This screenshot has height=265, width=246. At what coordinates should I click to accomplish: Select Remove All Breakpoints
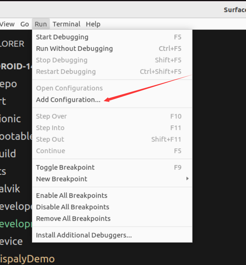pos(73,219)
